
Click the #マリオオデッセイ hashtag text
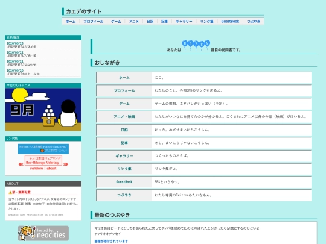107,234
